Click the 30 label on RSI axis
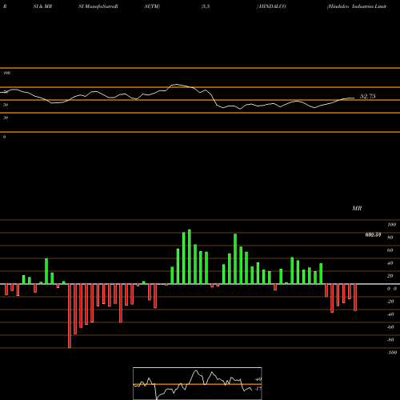This screenshot has height=400, width=400. (6, 118)
